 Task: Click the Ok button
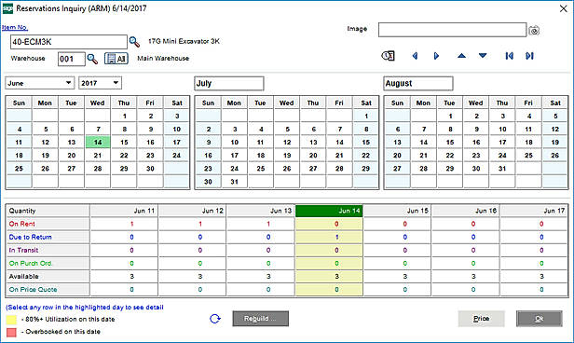(540, 319)
